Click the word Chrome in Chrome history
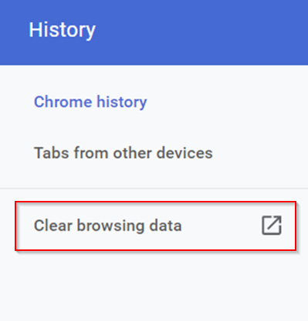The image size is (308, 321). pyautogui.click(x=63, y=102)
